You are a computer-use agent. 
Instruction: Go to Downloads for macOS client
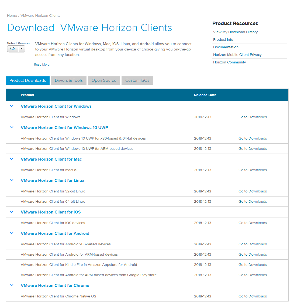[x=253, y=170]
